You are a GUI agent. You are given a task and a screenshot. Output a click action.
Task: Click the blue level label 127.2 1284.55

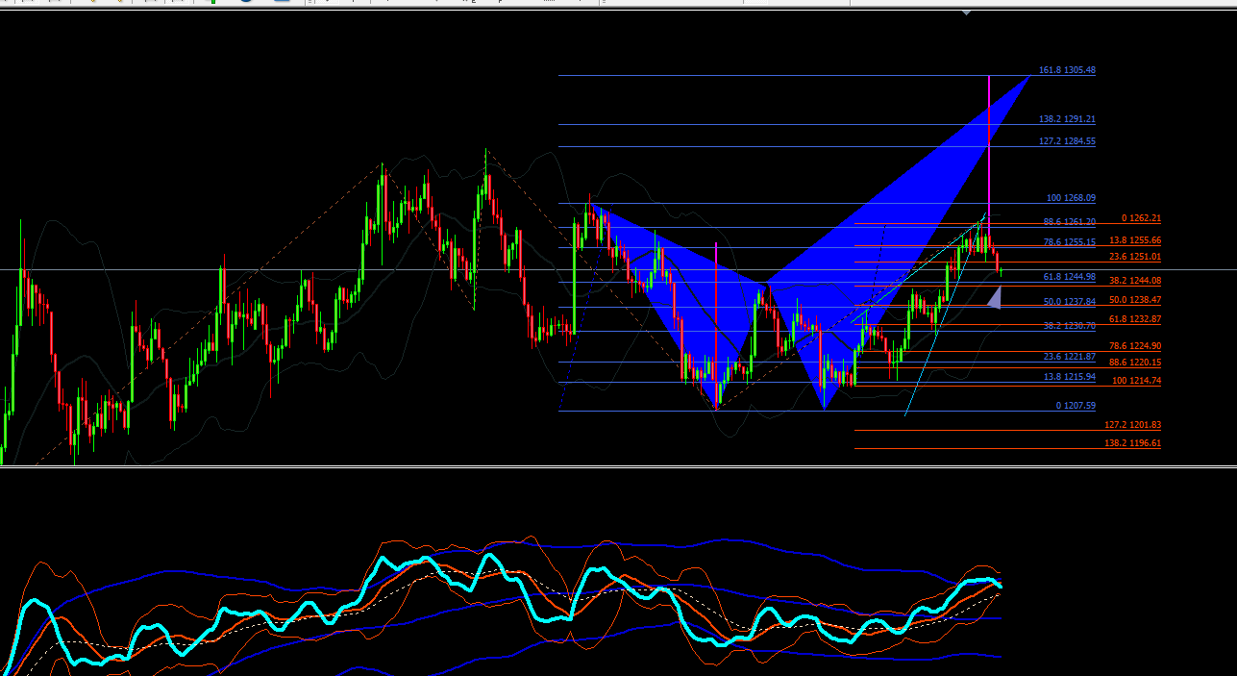1067,141
